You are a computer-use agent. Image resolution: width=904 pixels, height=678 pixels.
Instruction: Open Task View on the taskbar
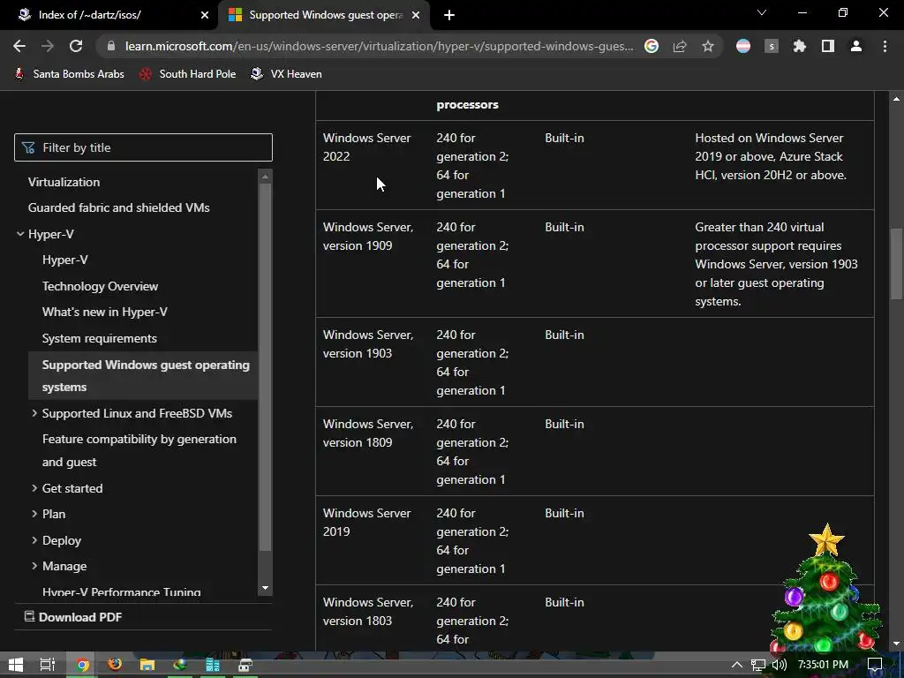(48, 665)
